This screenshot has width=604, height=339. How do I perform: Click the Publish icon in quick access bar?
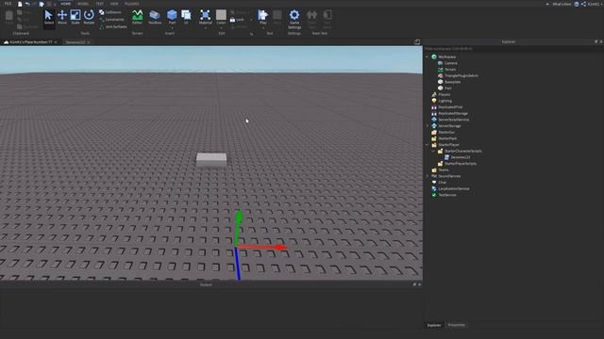click(x=42, y=4)
